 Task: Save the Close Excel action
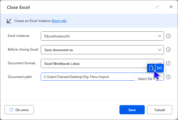(x=132, y=110)
